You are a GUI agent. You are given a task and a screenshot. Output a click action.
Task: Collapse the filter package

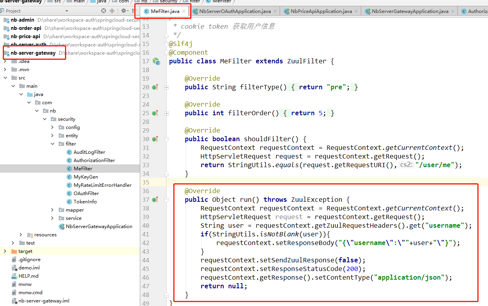point(52,144)
